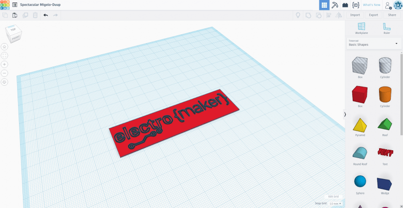
Task: Open the Codeblocks icon
Action: click(356, 5)
